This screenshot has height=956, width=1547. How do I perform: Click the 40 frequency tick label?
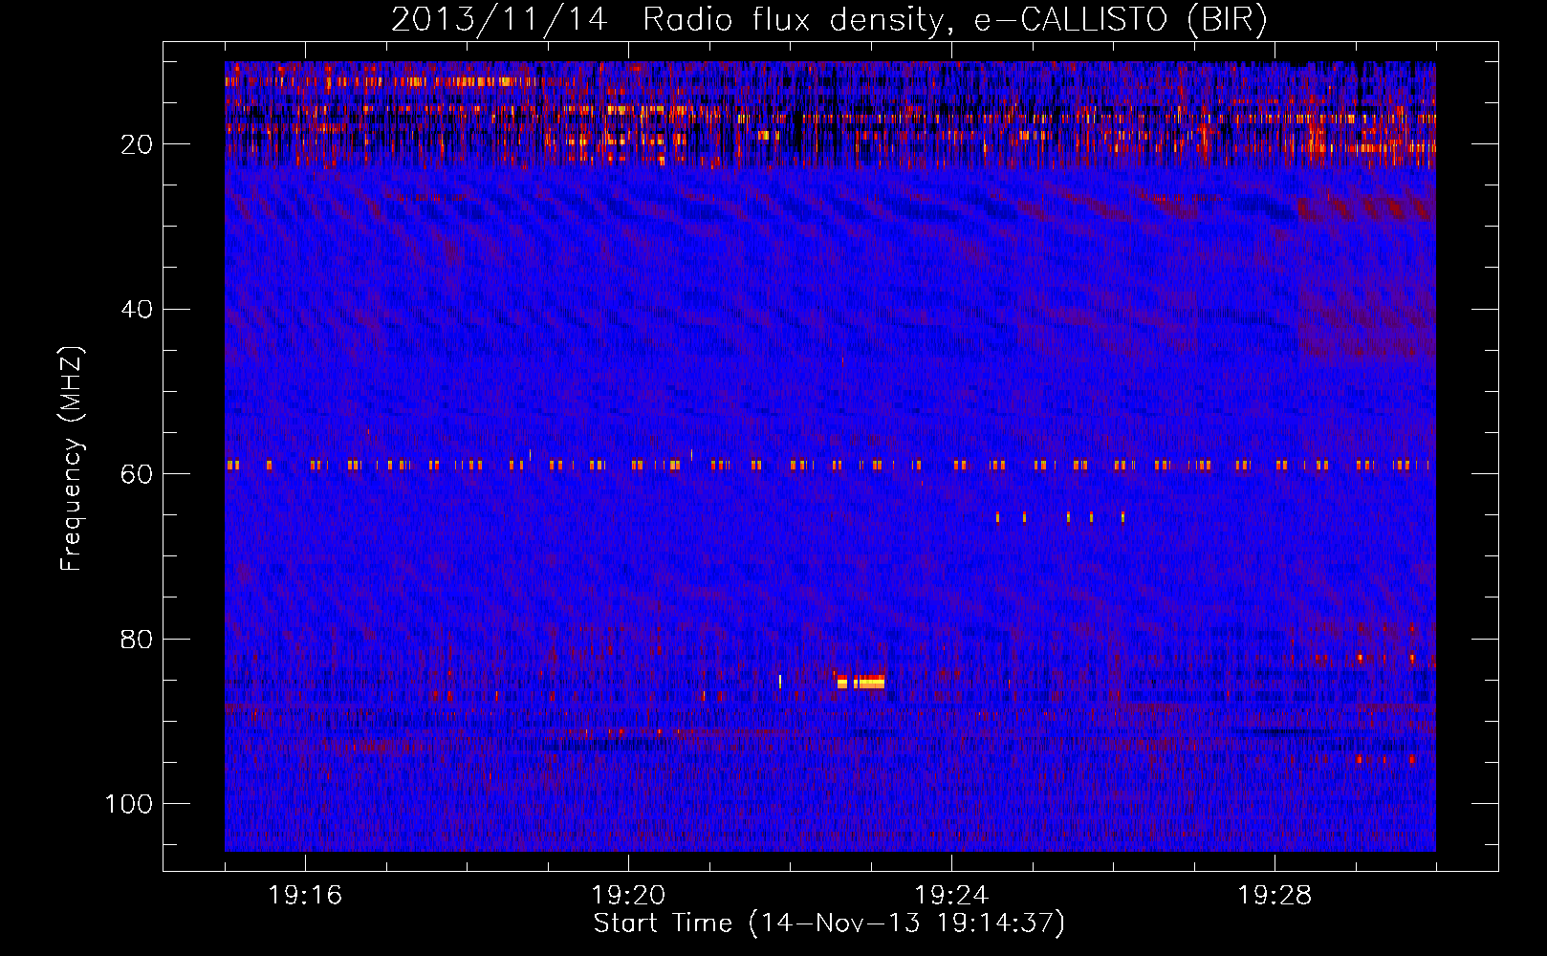(x=137, y=310)
